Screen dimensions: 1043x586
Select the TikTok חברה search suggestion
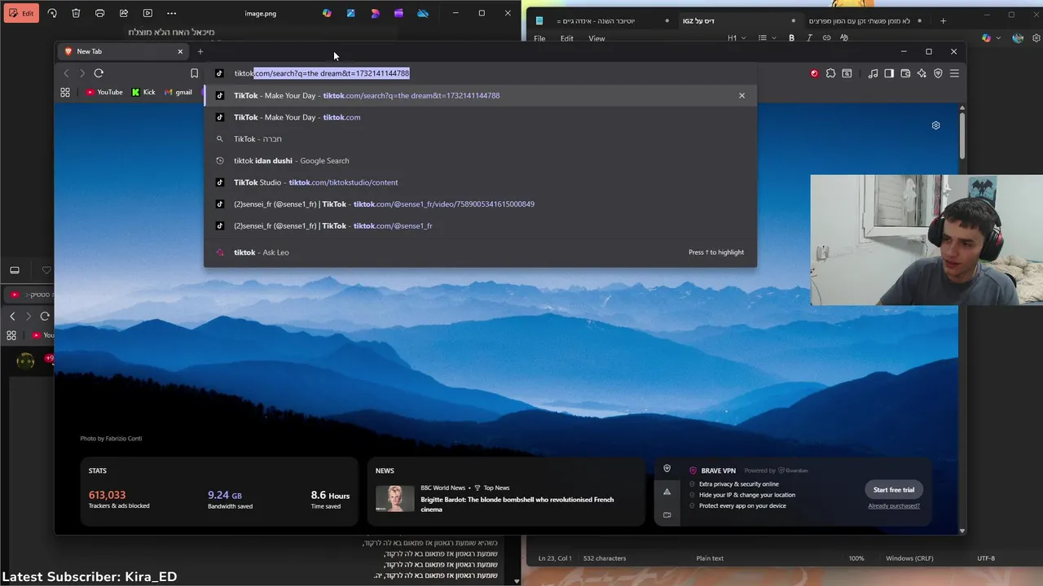click(x=480, y=138)
